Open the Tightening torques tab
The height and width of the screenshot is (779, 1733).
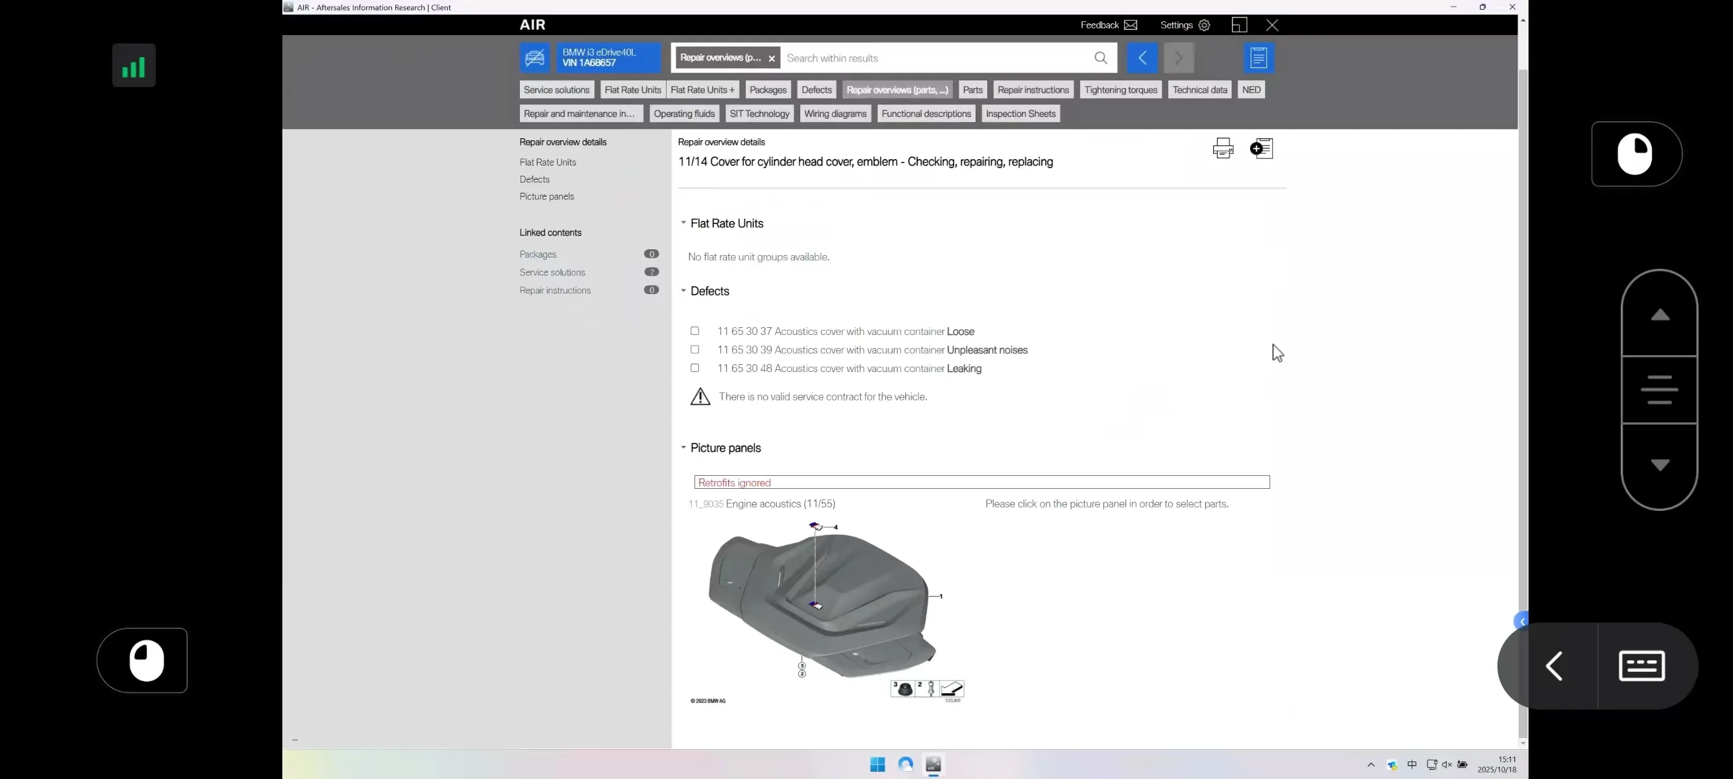[x=1120, y=90]
